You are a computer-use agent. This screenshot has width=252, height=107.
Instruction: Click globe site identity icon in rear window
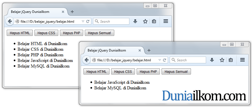tap(17, 21)
